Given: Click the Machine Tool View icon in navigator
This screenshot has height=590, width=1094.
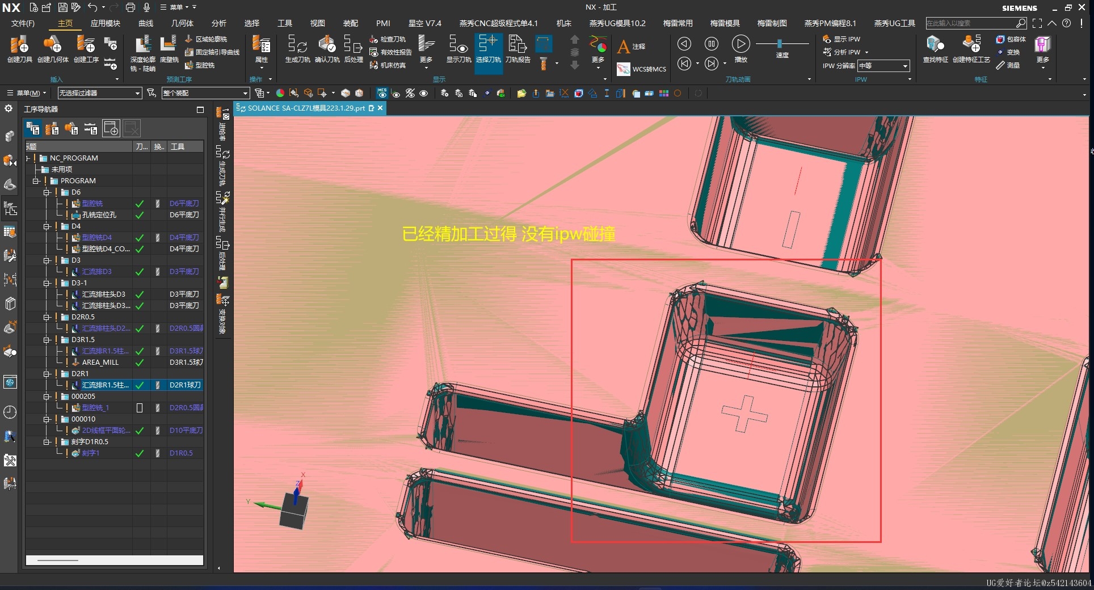Looking at the screenshot, I should (52, 129).
